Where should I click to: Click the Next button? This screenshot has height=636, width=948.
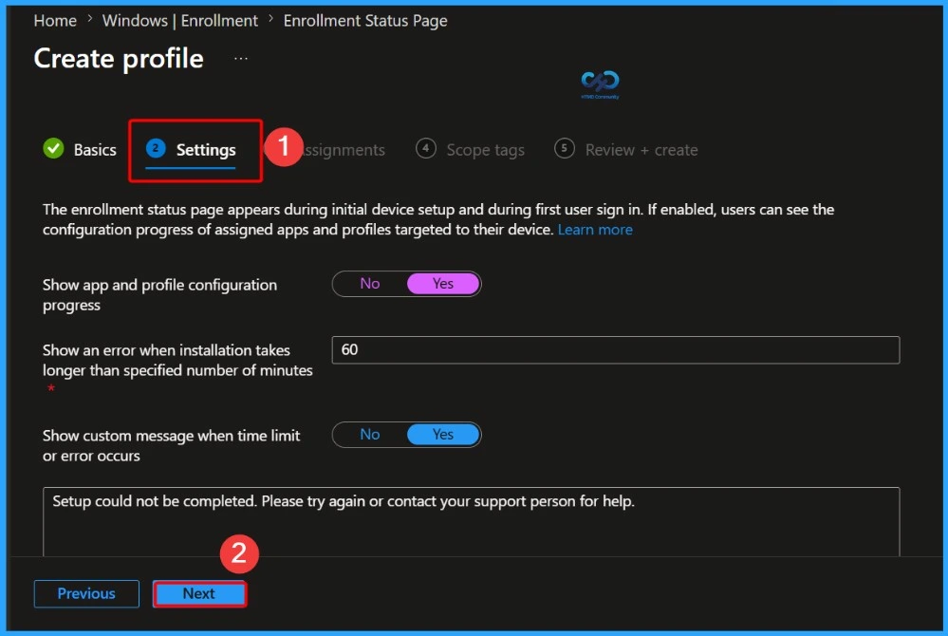[x=199, y=593]
